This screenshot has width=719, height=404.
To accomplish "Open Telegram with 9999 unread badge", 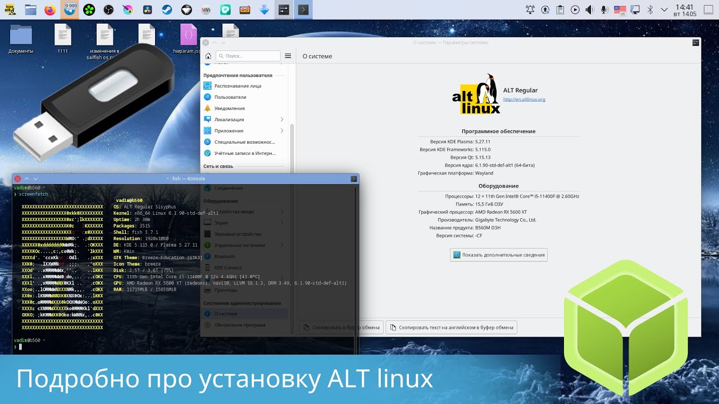I will click(70, 10).
